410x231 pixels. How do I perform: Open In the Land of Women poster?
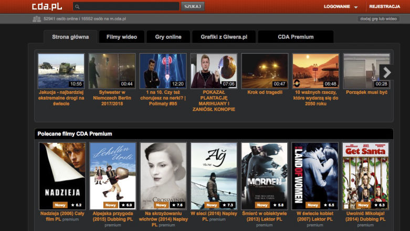tap(315, 176)
